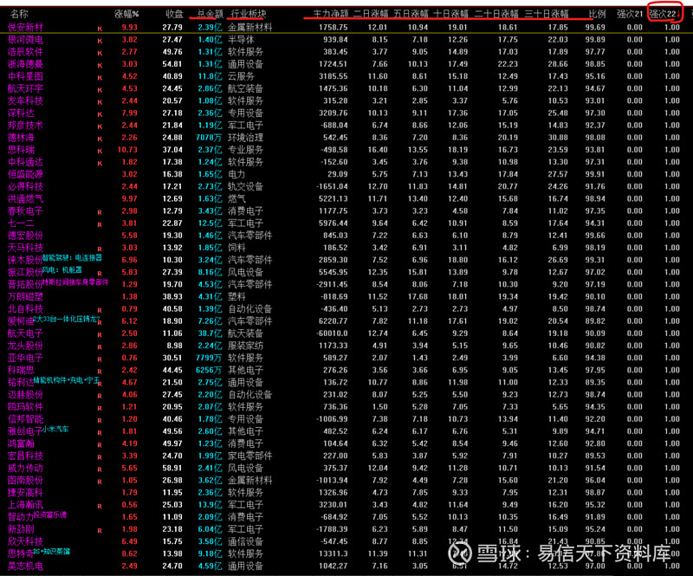The height and width of the screenshot is (576, 693).
Task: Select the 图南股份 row
Action: [x=26, y=480]
